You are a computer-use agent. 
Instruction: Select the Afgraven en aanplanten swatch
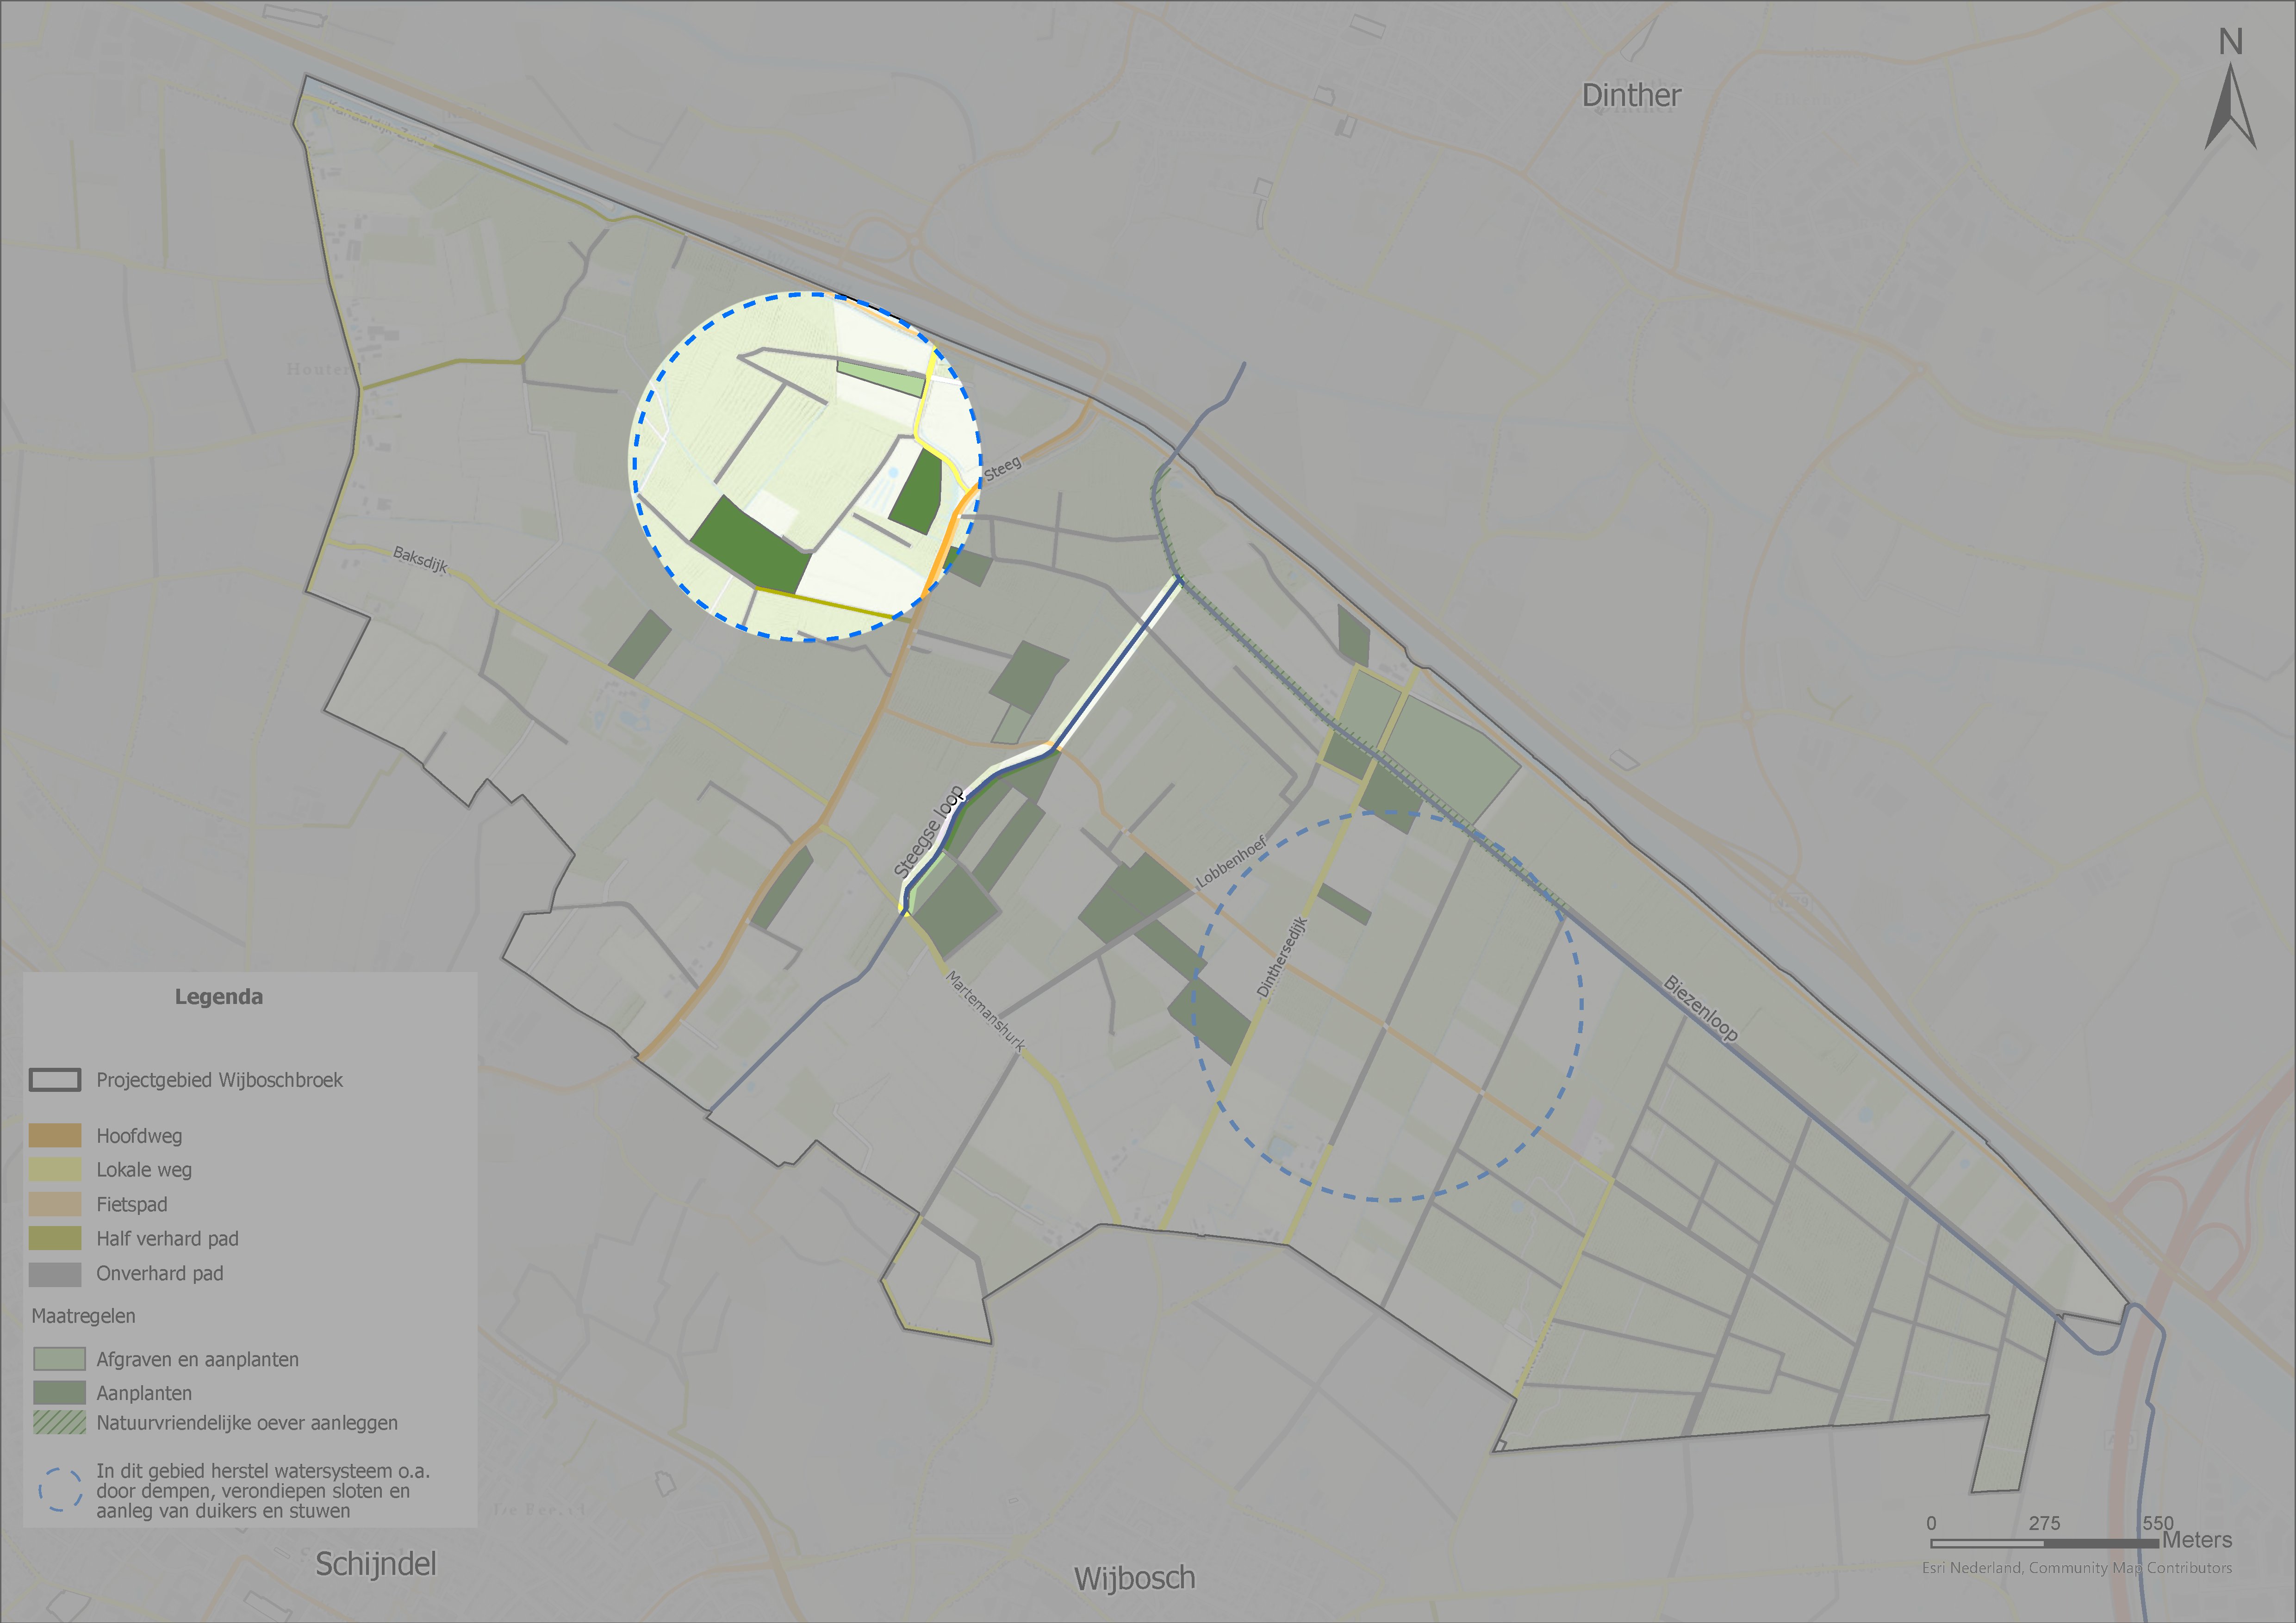tap(59, 1359)
